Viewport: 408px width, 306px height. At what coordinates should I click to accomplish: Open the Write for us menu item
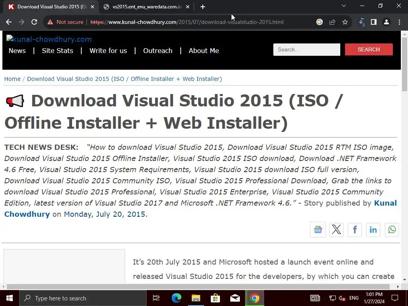(108, 51)
